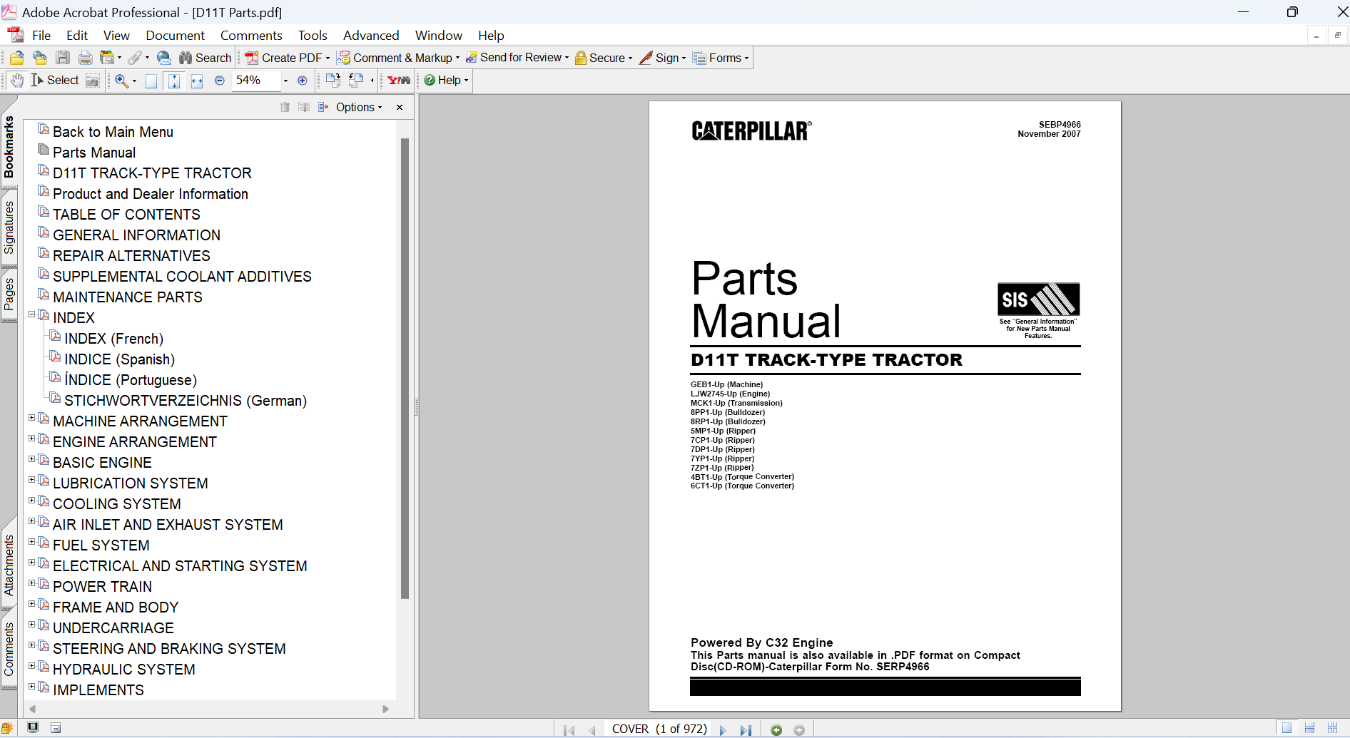Click the zoom out minus button
This screenshot has height=738, width=1350.
click(220, 81)
